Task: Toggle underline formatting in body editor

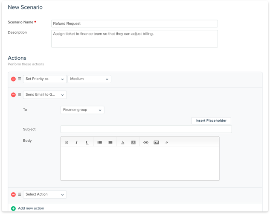Action: click(x=87, y=142)
